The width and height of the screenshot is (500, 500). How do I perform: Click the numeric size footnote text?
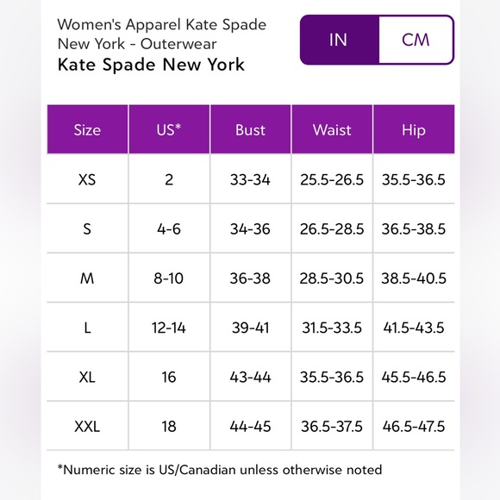[x=220, y=470]
